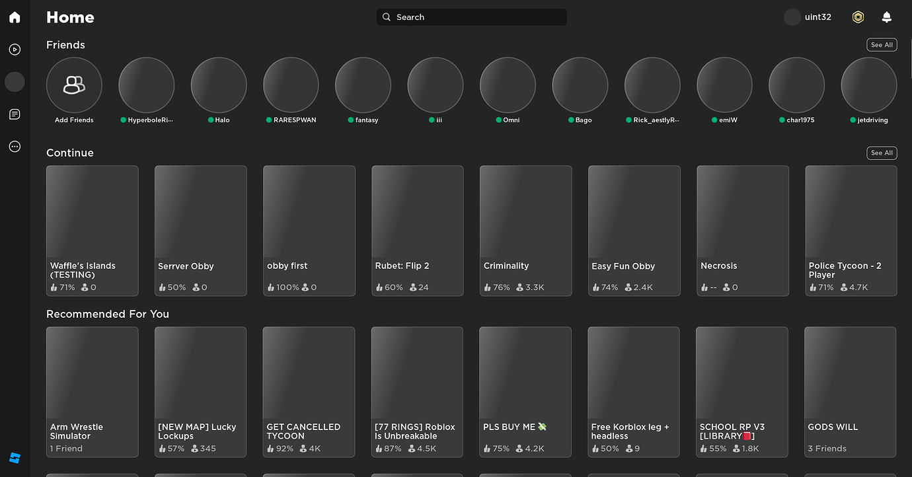Viewport: 912px width, 477px height.
Task: Click the Police Tycoon 4.7K player count
Action: 853,287
